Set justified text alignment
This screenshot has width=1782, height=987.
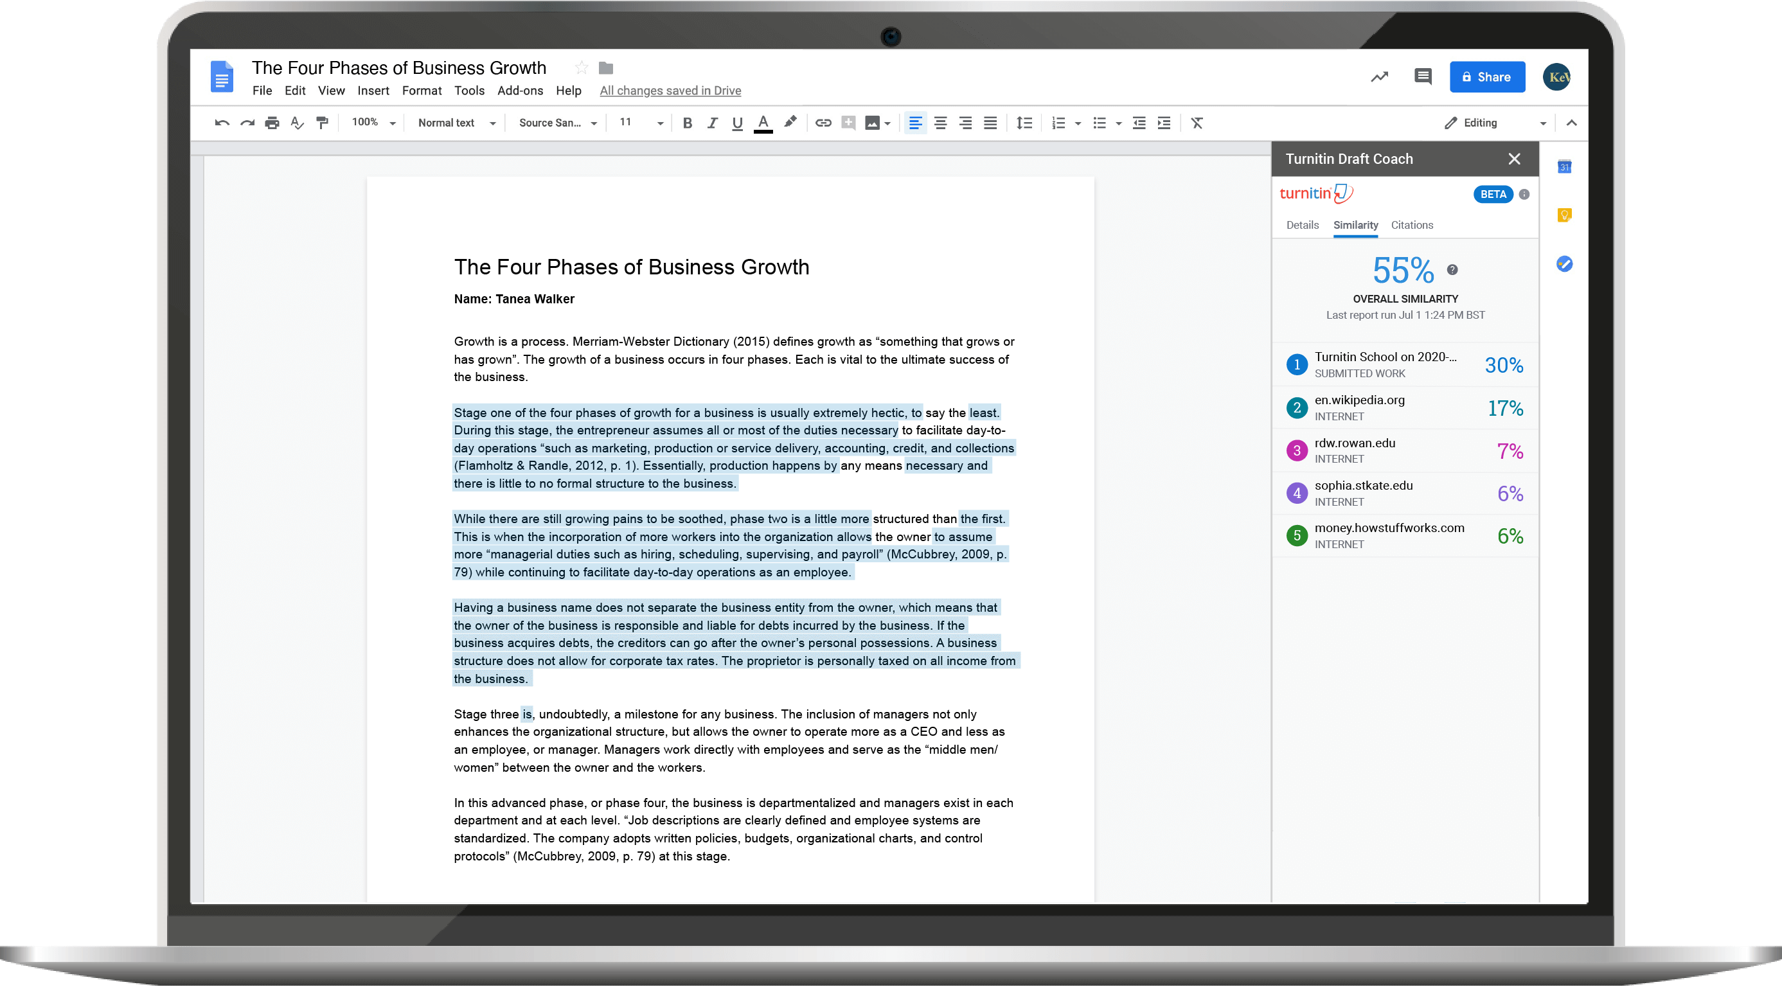coord(990,123)
